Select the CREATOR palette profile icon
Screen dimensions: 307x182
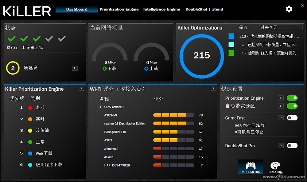(275, 168)
